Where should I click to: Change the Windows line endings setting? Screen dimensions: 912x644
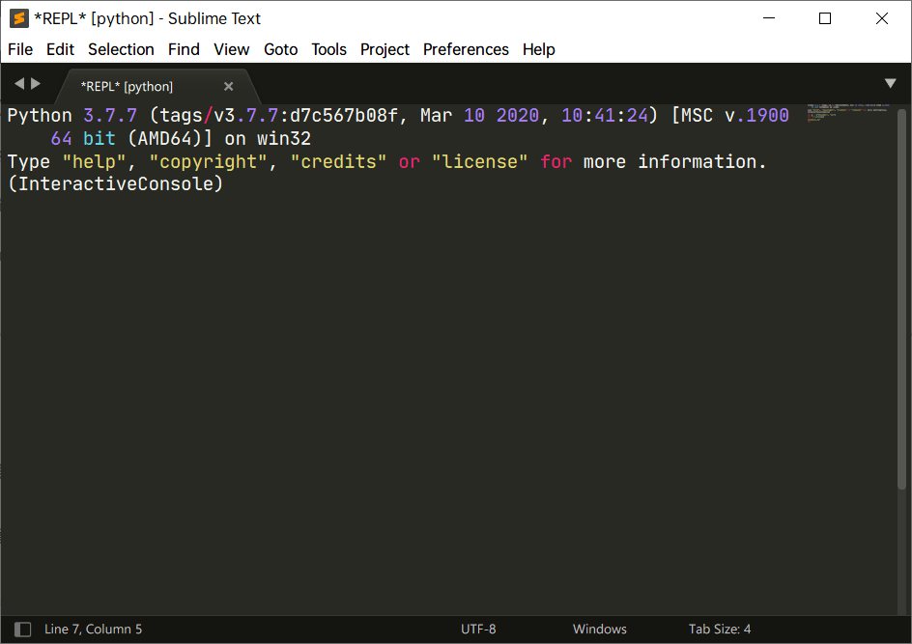[599, 629]
